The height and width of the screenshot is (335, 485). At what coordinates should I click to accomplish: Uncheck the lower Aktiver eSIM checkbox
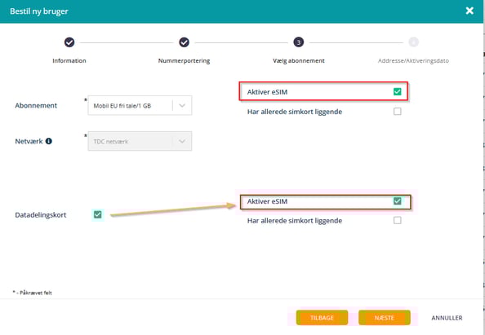point(397,201)
